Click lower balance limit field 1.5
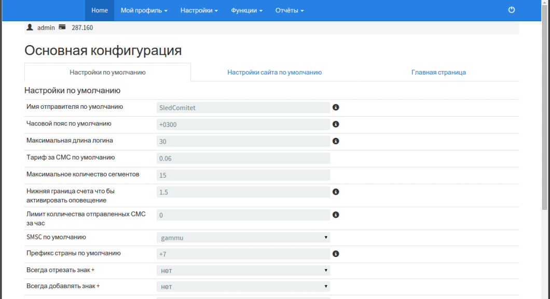Screen dimensions: 550x299 pyautogui.click(x=243, y=192)
